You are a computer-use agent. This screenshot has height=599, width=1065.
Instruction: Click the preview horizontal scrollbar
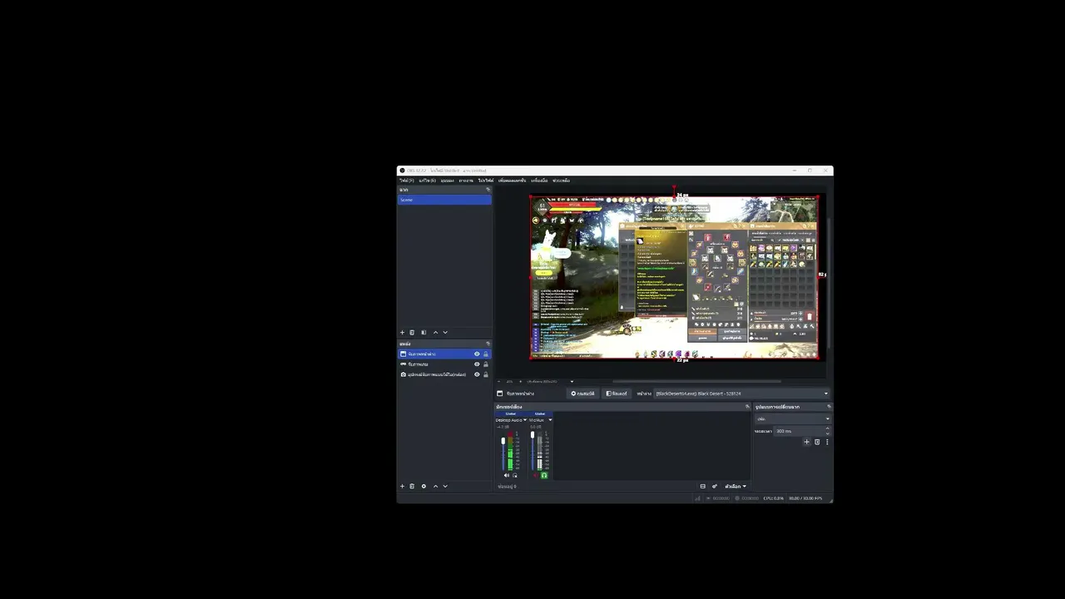(696, 382)
